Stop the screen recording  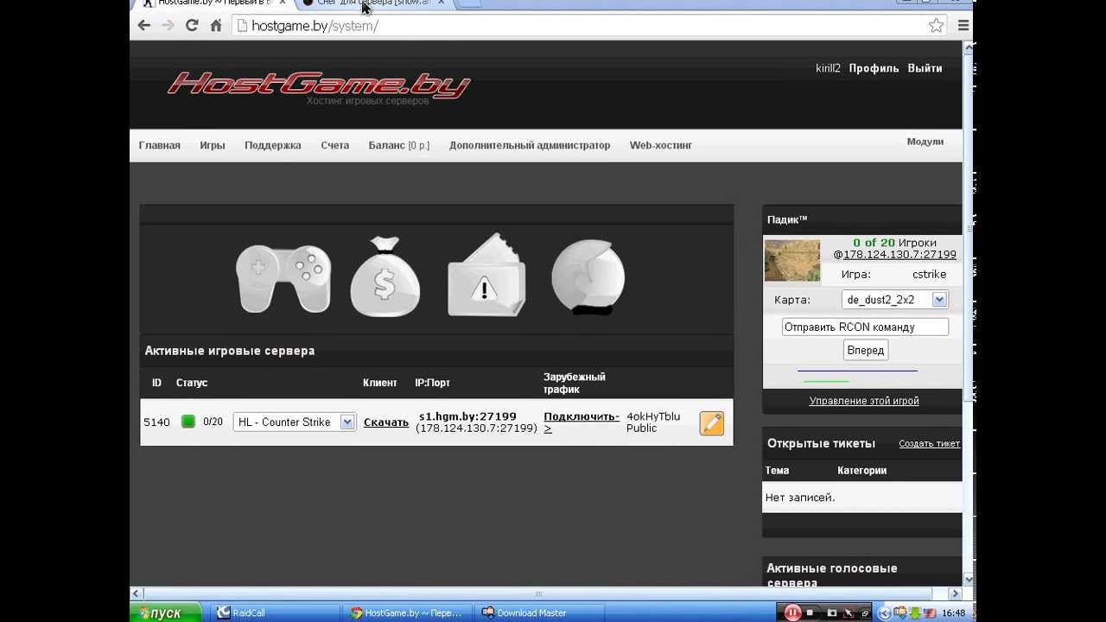coord(810,612)
